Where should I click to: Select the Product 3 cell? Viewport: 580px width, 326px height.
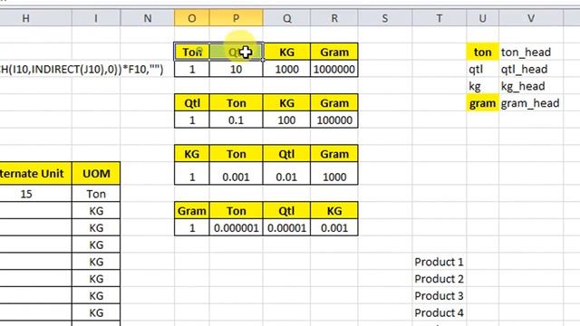click(x=439, y=296)
